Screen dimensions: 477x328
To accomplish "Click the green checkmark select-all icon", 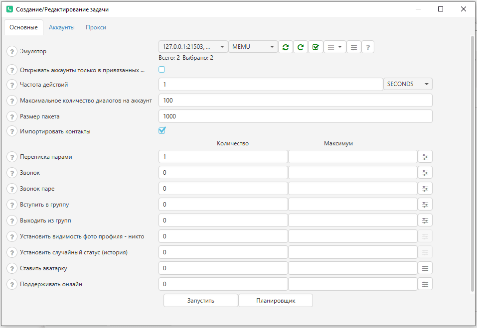I will point(316,47).
